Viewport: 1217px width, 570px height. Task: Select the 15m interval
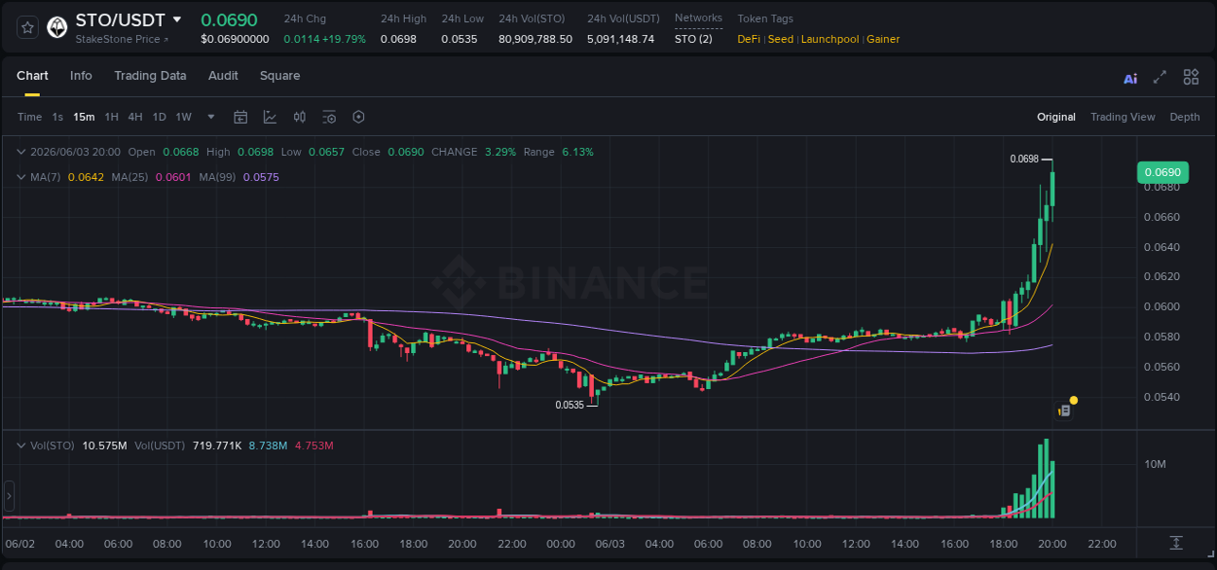[84, 117]
